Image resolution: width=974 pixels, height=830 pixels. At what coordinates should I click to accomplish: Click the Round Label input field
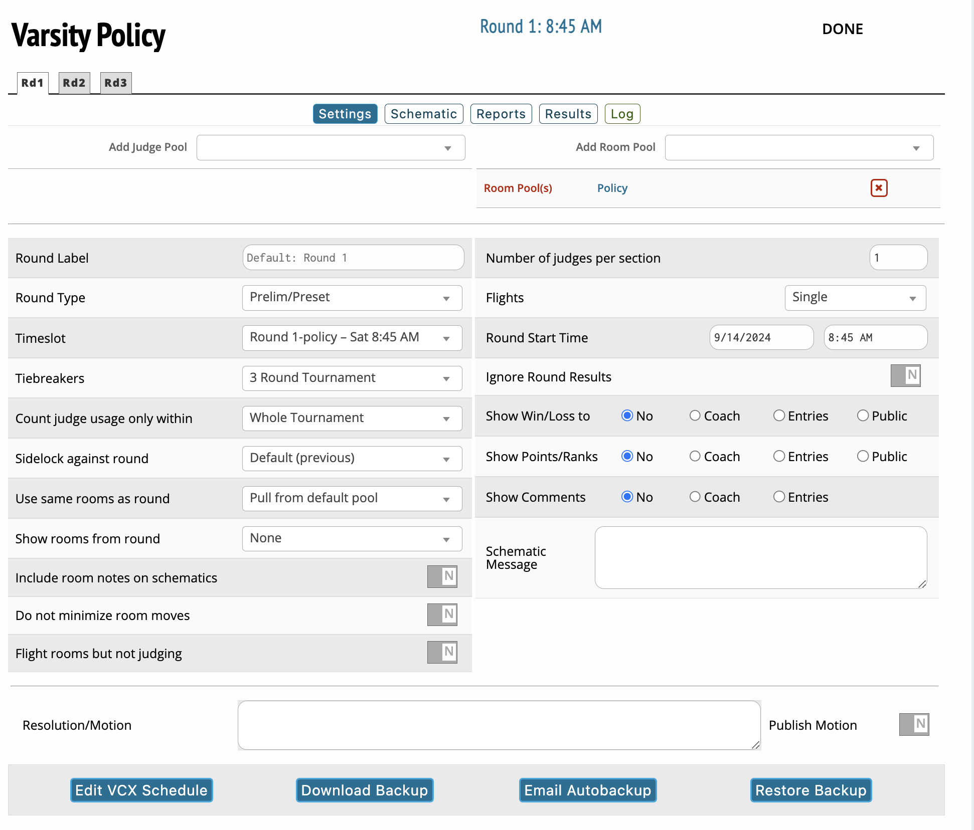[x=353, y=258]
